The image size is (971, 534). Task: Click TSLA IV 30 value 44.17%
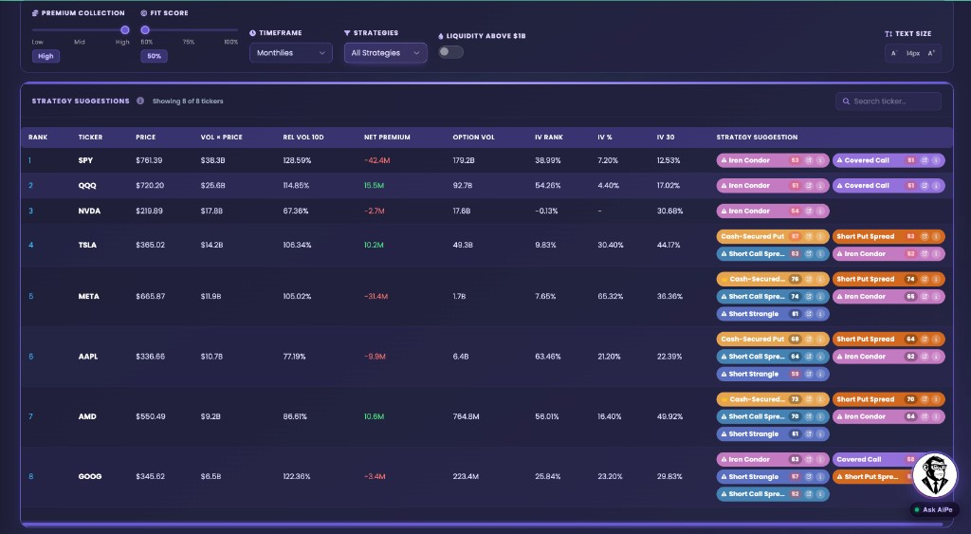pos(670,246)
